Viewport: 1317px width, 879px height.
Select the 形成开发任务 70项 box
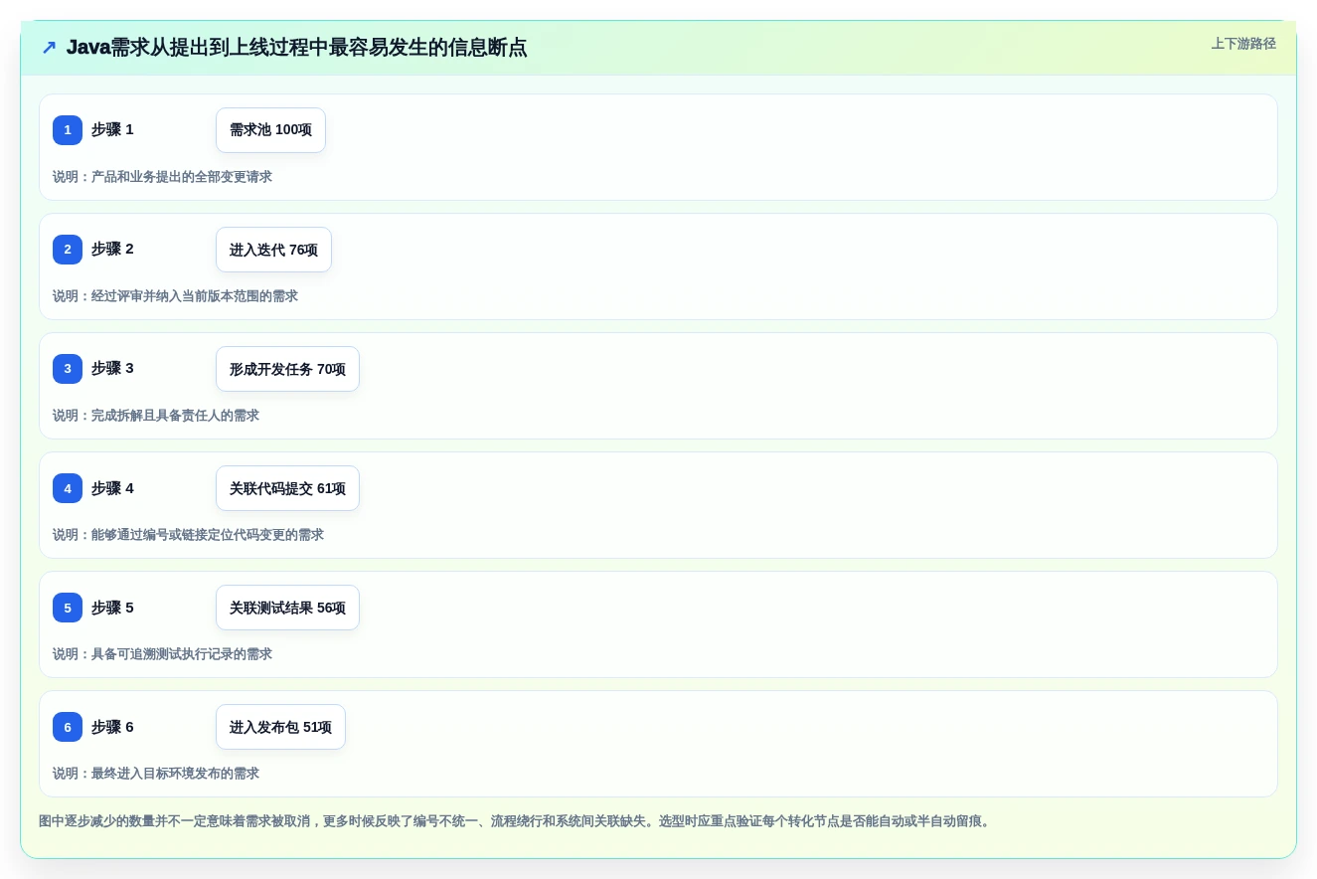(x=287, y=369)
